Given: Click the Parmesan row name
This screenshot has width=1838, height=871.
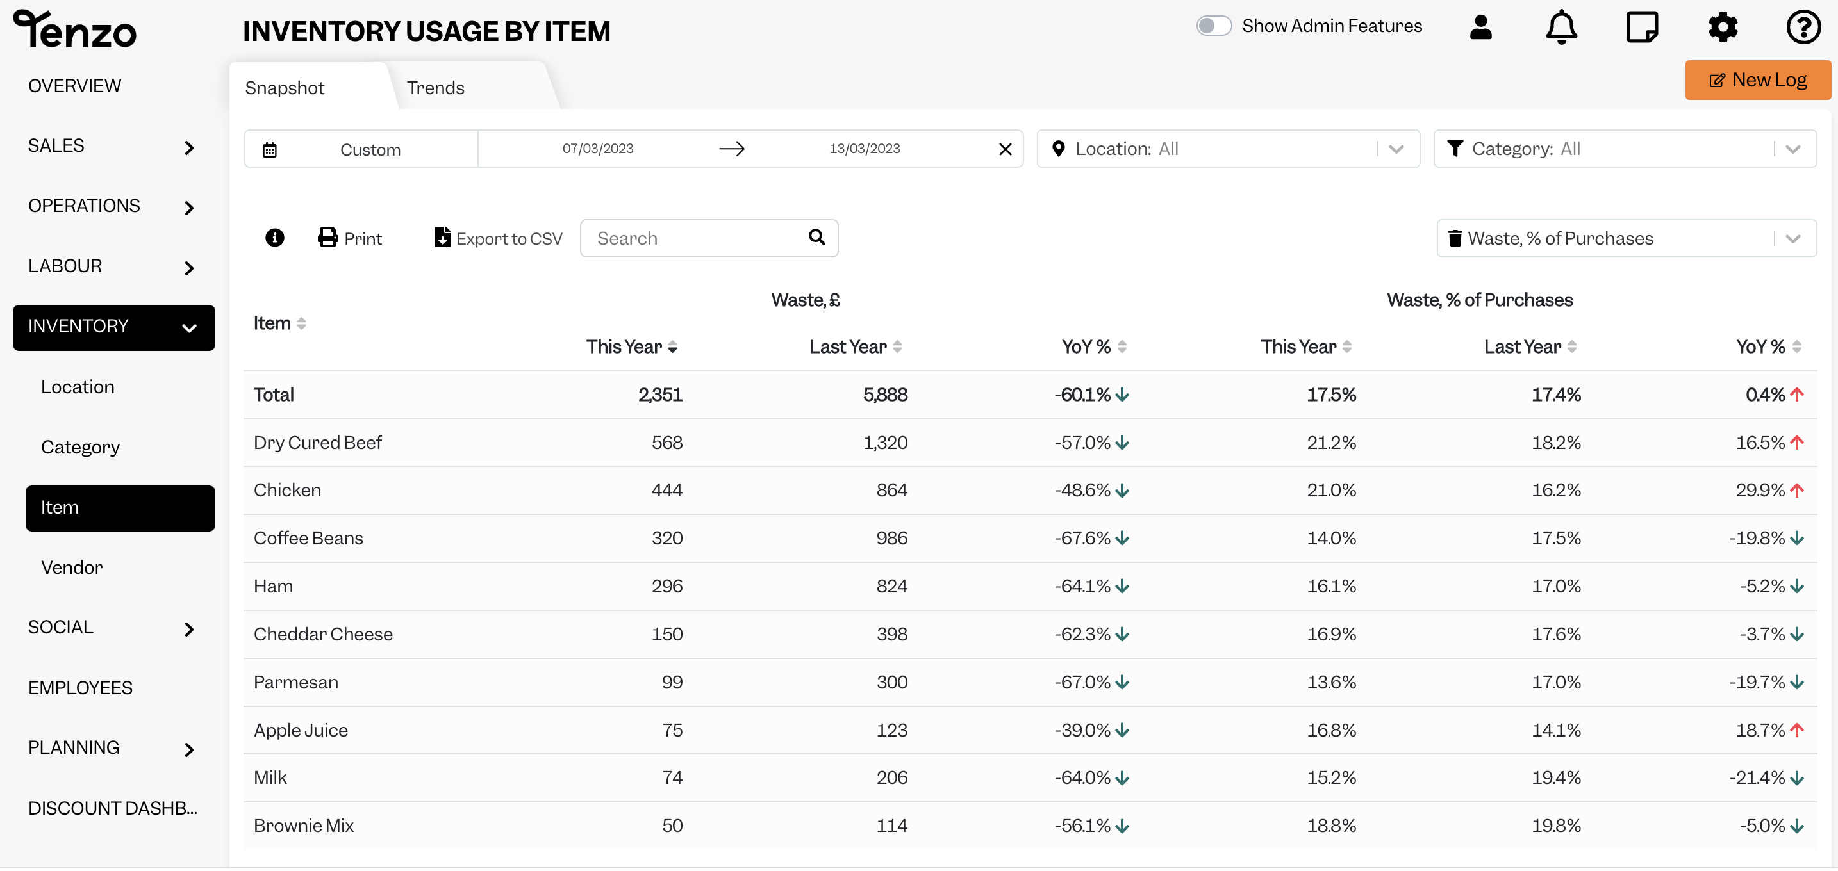Looking at the screenshot, I should tap(295, 683).
